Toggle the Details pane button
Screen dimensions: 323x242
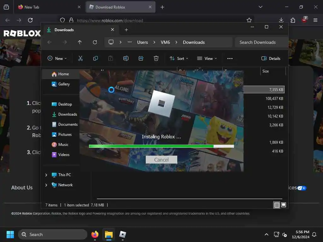(x=271, y=58)
